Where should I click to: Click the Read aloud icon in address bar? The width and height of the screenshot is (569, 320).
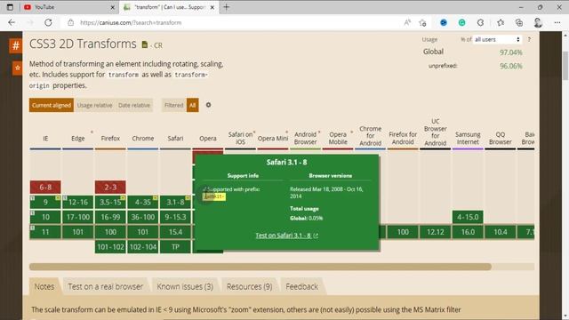click(407, 22)
